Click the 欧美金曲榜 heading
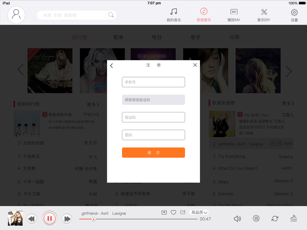 coord(223,103)
